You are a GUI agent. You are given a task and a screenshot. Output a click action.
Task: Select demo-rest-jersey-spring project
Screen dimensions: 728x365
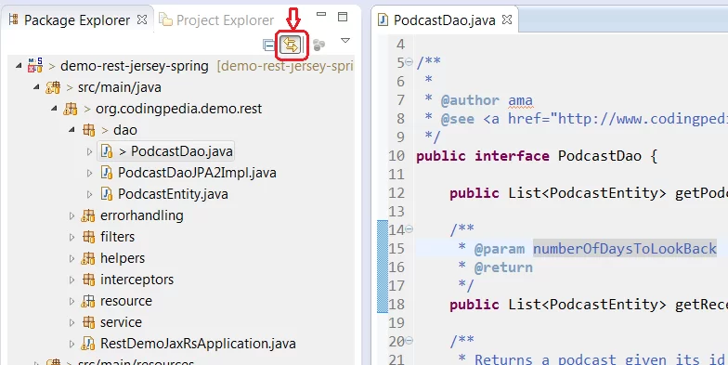pos(135,66)
